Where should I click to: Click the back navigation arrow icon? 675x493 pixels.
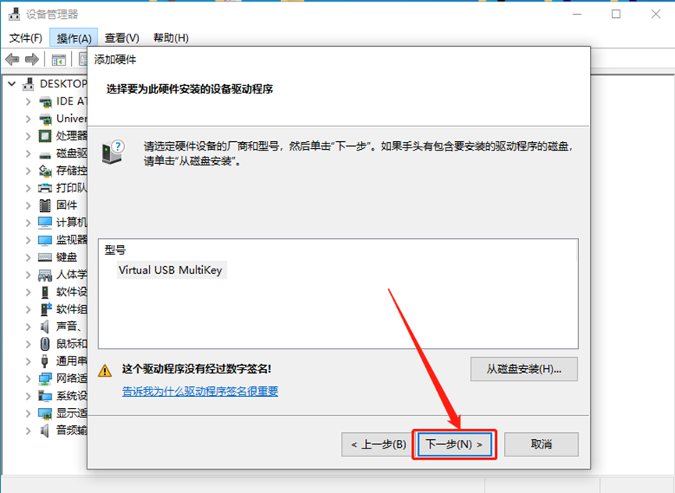click(12, 59)
